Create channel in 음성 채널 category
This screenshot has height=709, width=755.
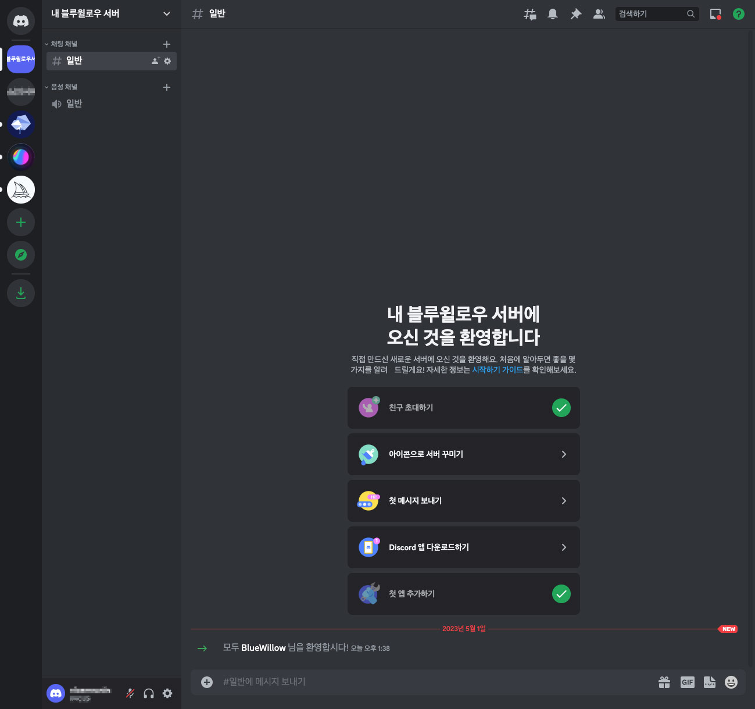click(x=167, y=87)
